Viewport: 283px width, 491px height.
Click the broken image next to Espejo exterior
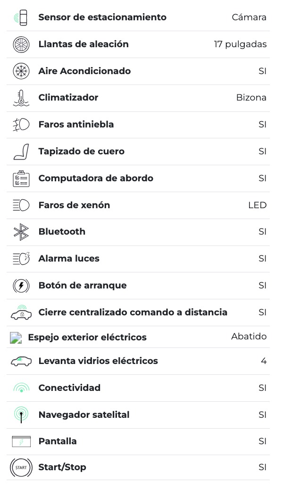tap(16, 338)
